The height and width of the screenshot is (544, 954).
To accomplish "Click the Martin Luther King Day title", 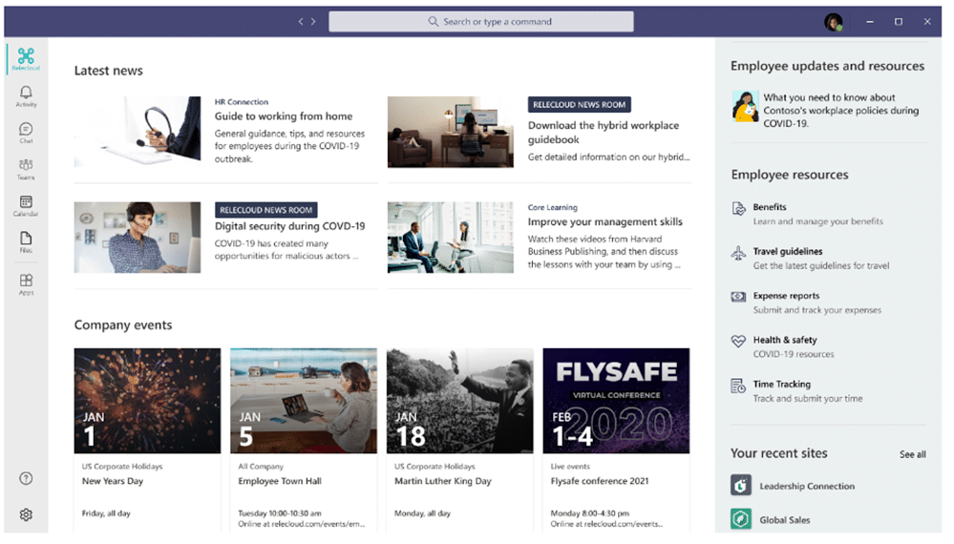I will 443,481.
